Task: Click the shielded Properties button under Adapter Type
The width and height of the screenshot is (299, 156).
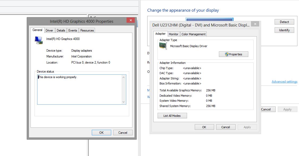Action: click(x=233, y=54)
